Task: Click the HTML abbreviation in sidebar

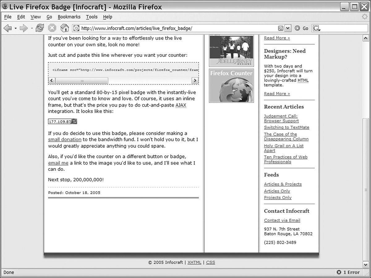Action: point(303,80)
